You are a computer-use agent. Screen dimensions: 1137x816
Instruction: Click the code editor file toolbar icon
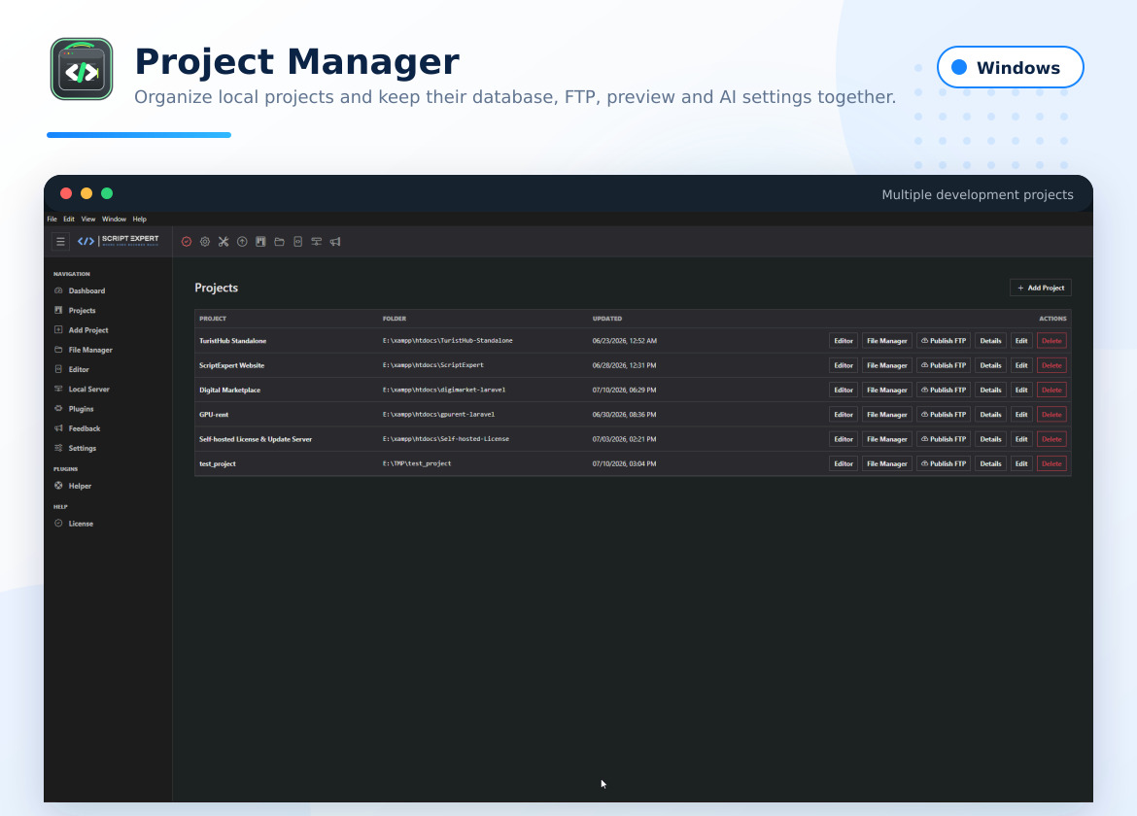(298, 242)
